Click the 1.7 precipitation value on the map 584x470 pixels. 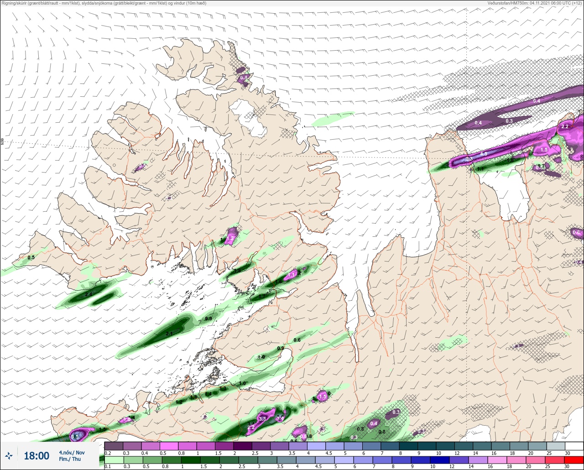pos(262,297)
